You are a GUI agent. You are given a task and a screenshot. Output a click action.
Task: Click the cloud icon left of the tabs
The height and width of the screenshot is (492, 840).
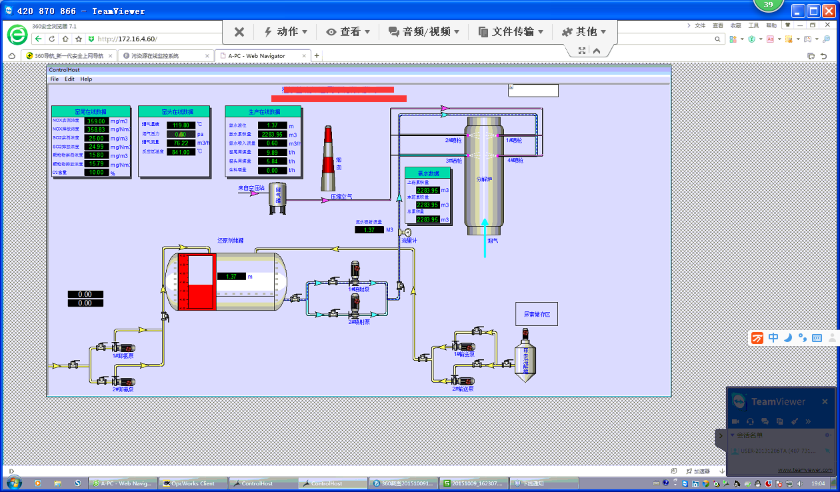pyautogui.click(x=11, y=56)
